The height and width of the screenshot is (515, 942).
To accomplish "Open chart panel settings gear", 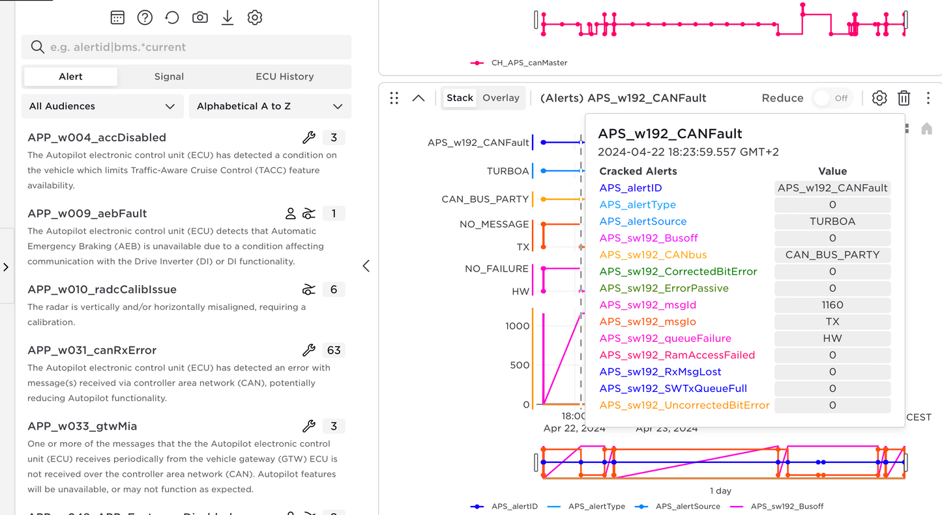I will pos(879,98).
